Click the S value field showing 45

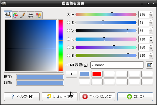tap(144, 23)
